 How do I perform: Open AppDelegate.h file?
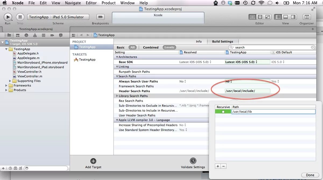tap(28, 53)
